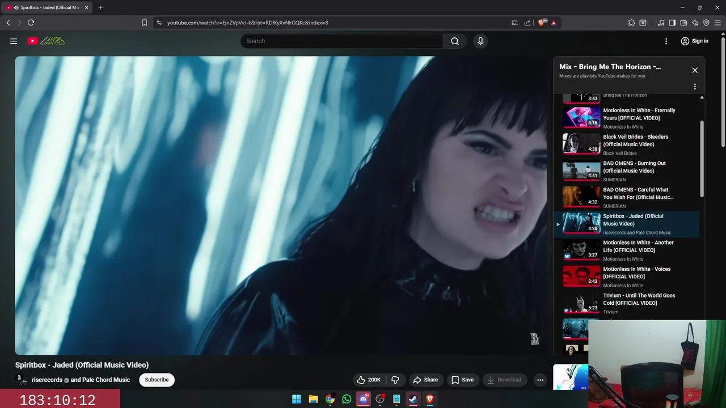
Task: View site information icon in address bar
Action: [x=159, y=23]
